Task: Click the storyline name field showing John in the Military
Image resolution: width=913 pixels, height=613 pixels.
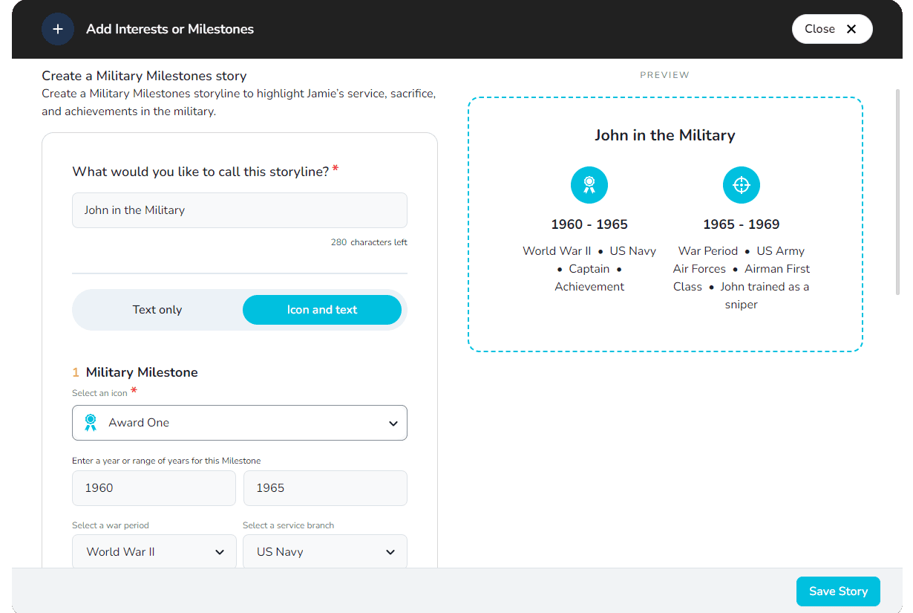Action: click(239, 210)
